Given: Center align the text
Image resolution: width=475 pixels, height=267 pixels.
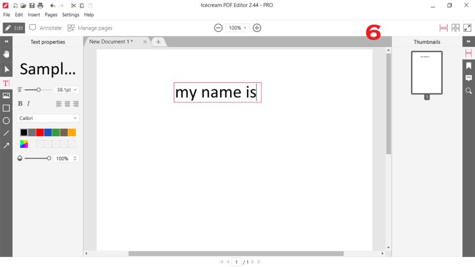Looking at the screenshot, I should (x=67, y=104).
